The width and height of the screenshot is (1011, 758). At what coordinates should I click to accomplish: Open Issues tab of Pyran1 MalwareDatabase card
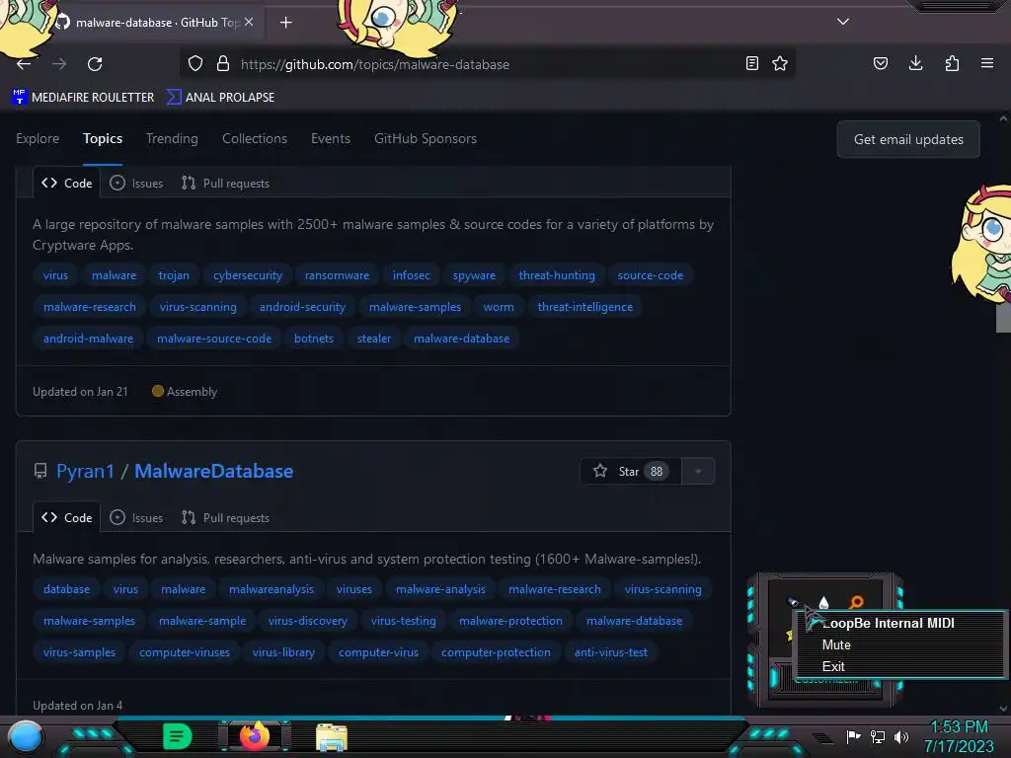click(136, 517)
